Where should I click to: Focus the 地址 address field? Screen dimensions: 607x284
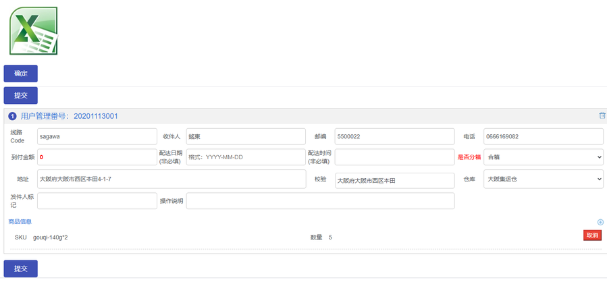click(171, 179)
